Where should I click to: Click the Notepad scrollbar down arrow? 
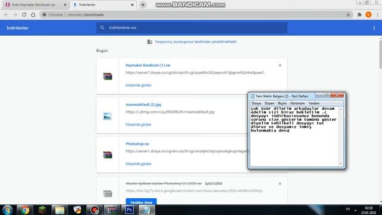click(x=341, y=164)
